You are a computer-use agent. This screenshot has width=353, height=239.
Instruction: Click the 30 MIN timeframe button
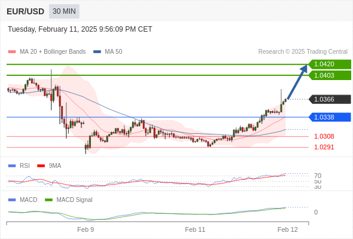(x=64, y=11)
